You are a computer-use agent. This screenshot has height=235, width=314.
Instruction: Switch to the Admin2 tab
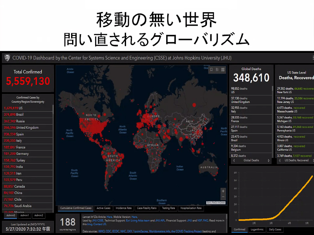click(x=39, y=215)
